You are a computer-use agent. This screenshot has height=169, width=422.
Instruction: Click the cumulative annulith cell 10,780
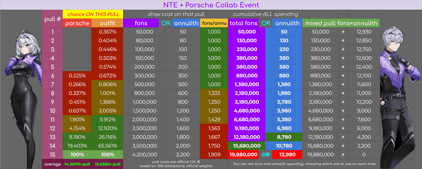pos(284,146)
